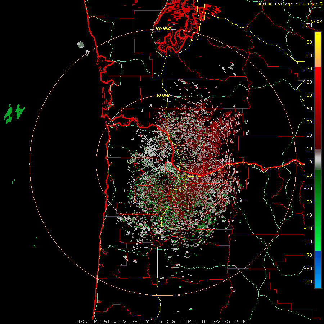Click the Storm Relative Velocity caption text

pos(162,321)
